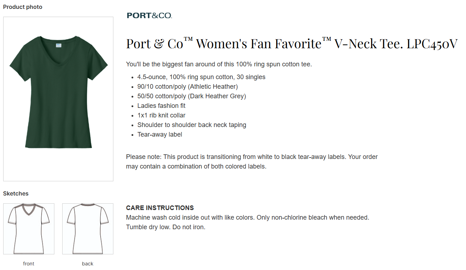Click the CARE INSTRUCTIONS heading

tap(160, 208)
